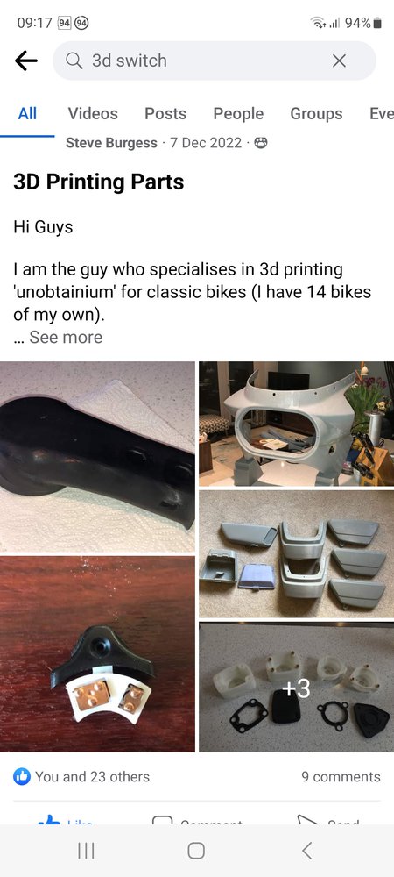Open the +3 more photos thumbnail
The image size is (394, 877).
click(296, 688)
